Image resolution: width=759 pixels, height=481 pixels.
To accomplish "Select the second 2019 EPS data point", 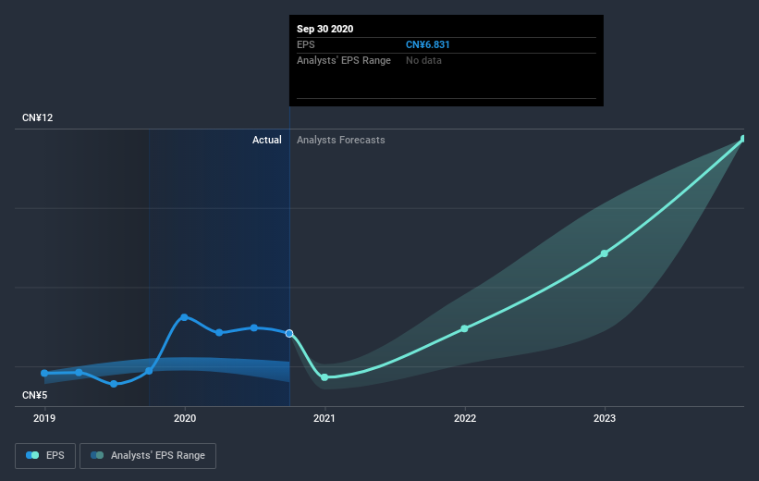I will (x=79, y=373).
